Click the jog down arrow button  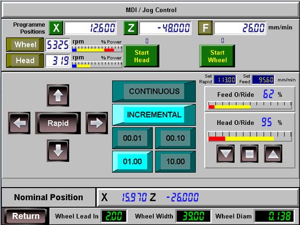tap(58, 151)
